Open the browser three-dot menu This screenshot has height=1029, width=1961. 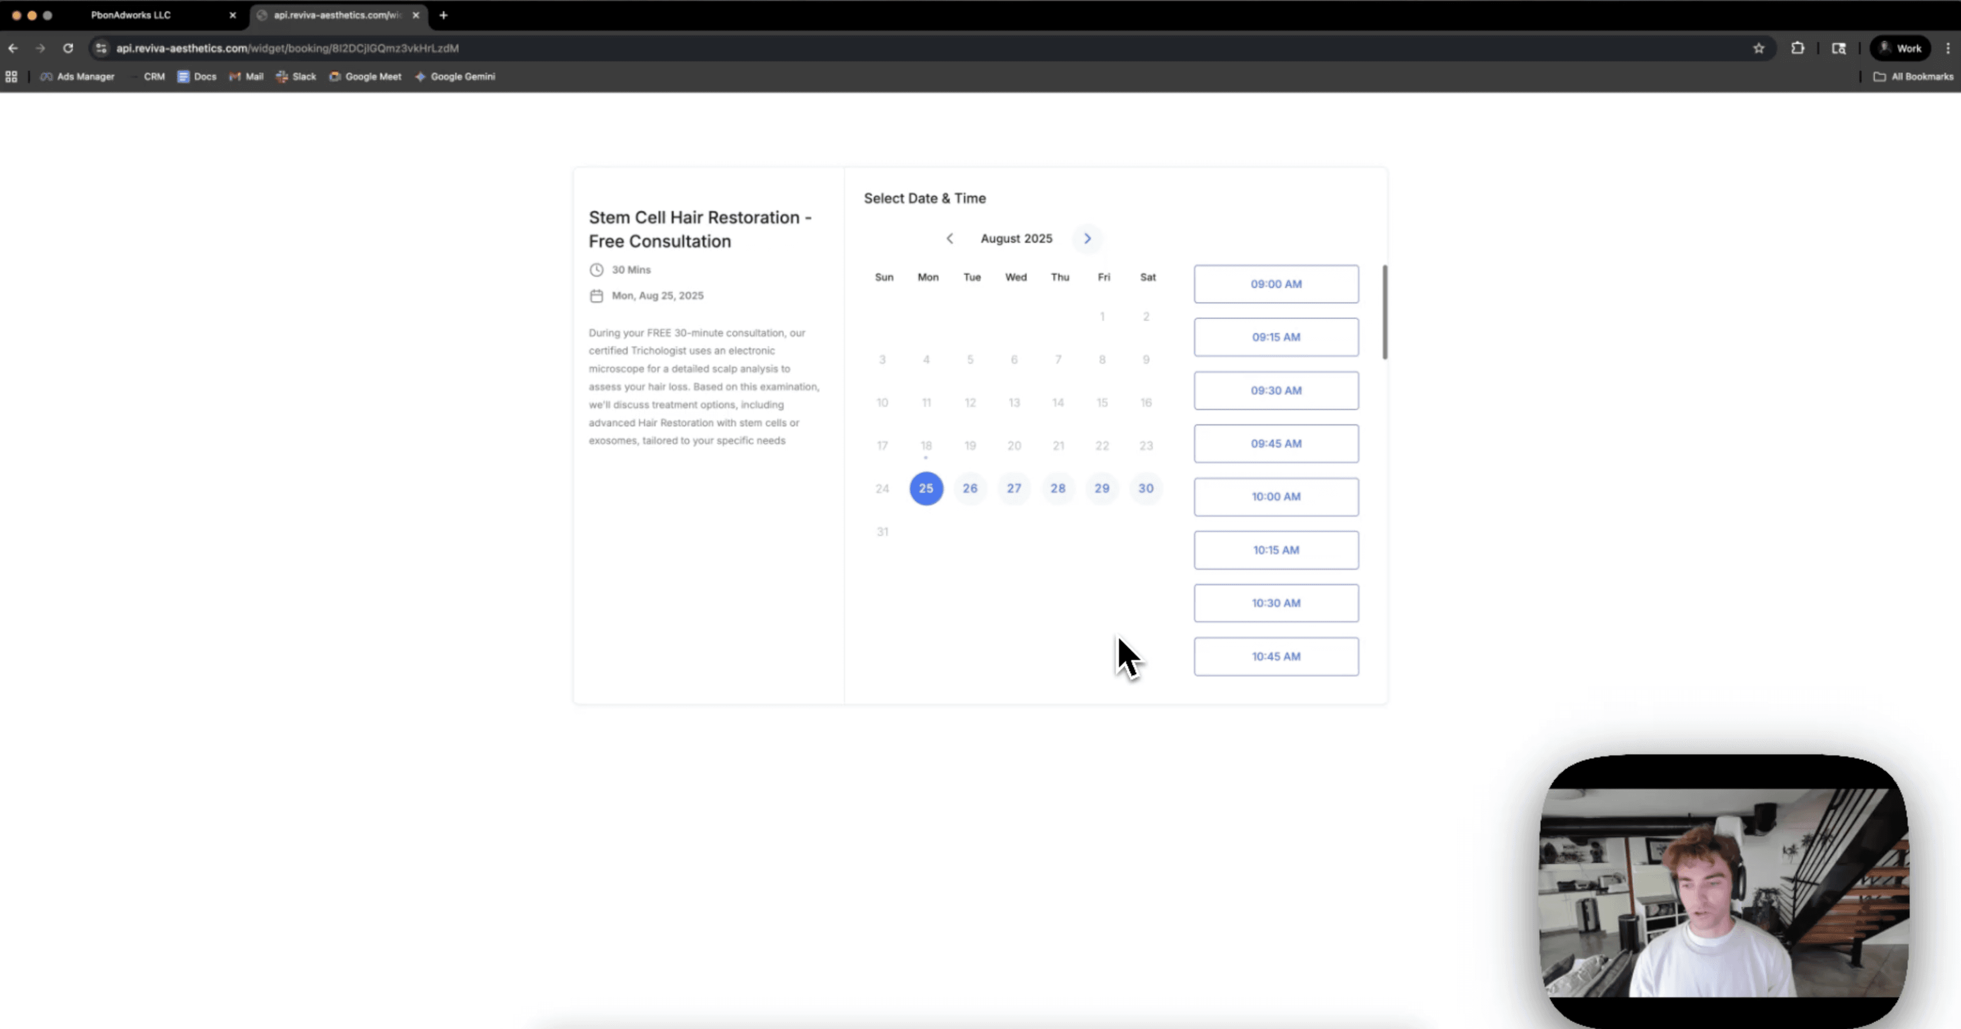coord(1948,48)
